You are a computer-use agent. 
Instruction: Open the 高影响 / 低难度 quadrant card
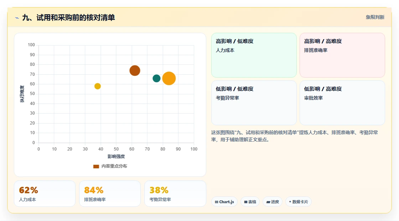(x=254, y=55)
